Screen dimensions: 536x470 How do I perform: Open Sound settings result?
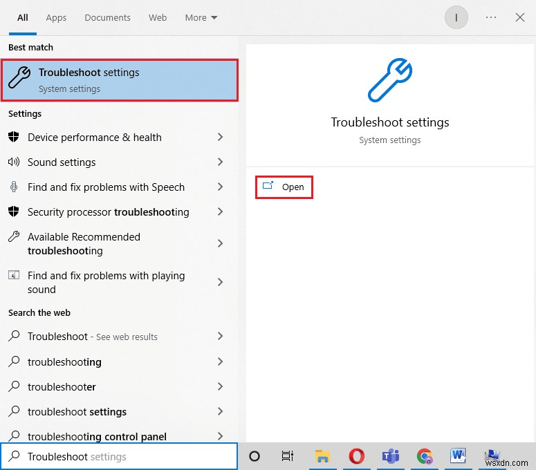click(119, 162)
